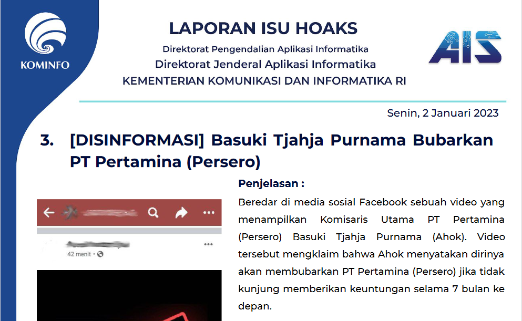Click the "42 menit" post timestamp

click(x=79, y=254)
